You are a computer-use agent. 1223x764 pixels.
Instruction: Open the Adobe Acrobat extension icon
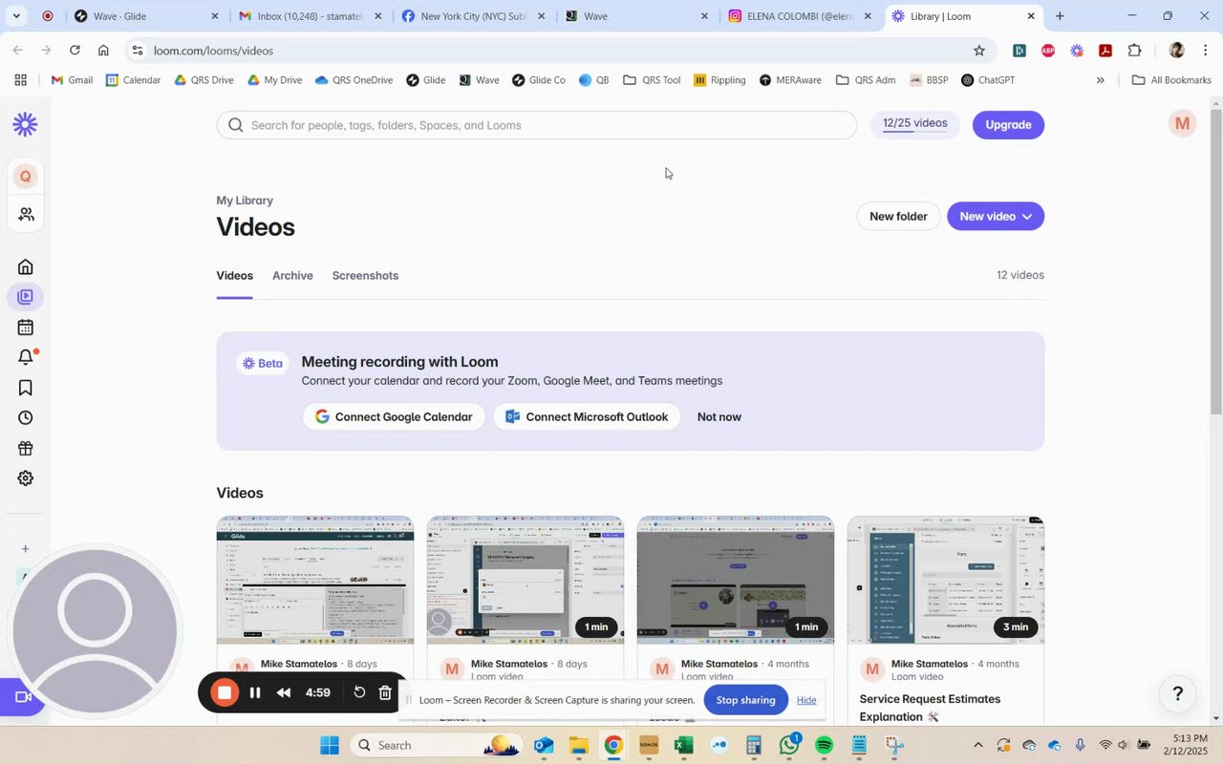tap(1105, 51)
